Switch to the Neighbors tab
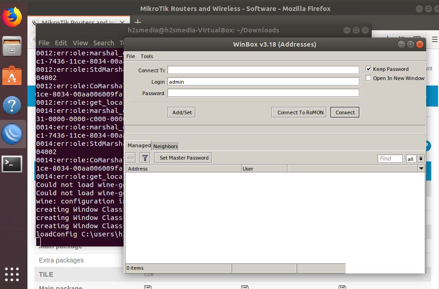This screenshot has width=439, height=289. [x=165, y=146]
